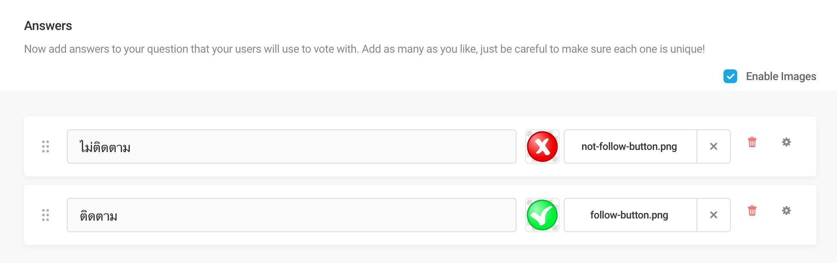Choose a file in not-follow-button.png field
This screenshot has width=837, height=263.
[630, 146]
